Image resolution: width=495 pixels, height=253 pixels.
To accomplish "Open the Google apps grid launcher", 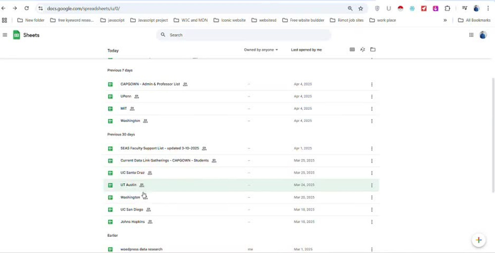I will (471, 35).
